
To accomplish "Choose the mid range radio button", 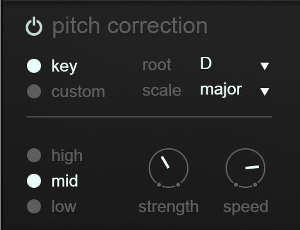I will [x=34, y=181].
